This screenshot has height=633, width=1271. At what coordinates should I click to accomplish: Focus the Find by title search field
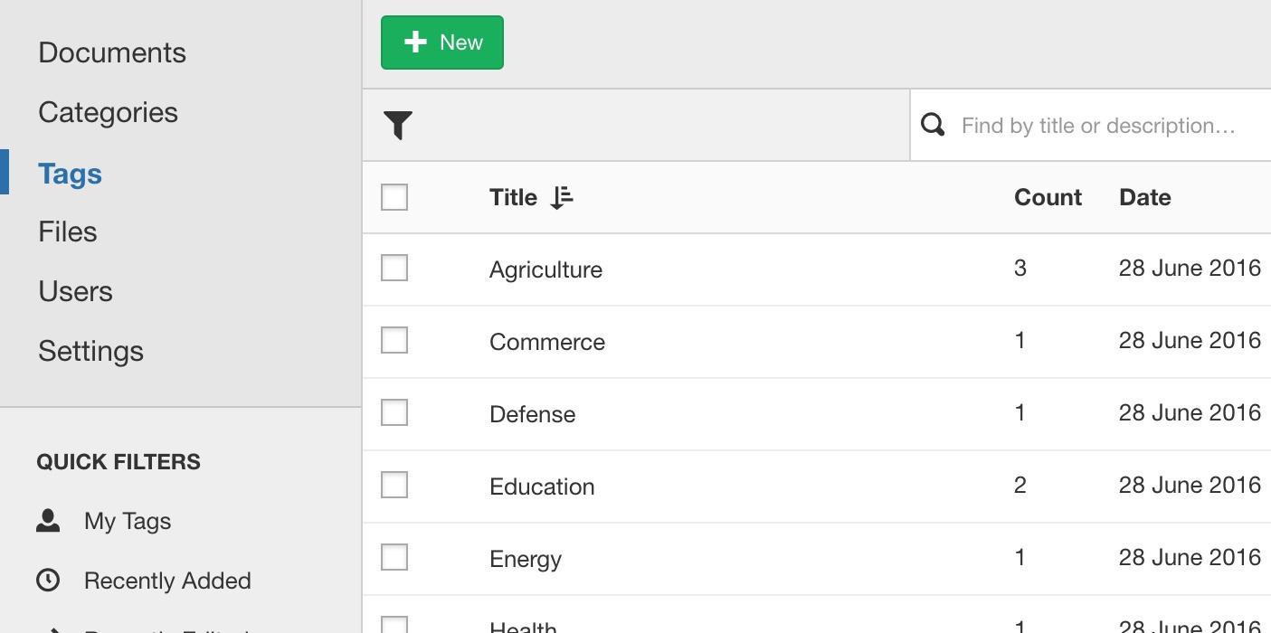[x=1098, y=125]
